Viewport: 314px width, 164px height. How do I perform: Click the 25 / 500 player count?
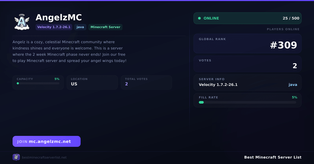291,18
